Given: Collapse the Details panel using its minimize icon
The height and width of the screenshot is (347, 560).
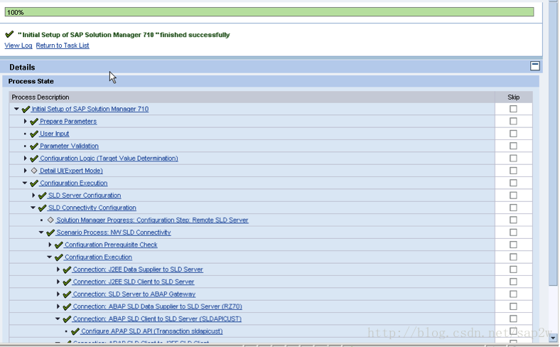Looking at the screenshot, I should (x=534, y=66).
